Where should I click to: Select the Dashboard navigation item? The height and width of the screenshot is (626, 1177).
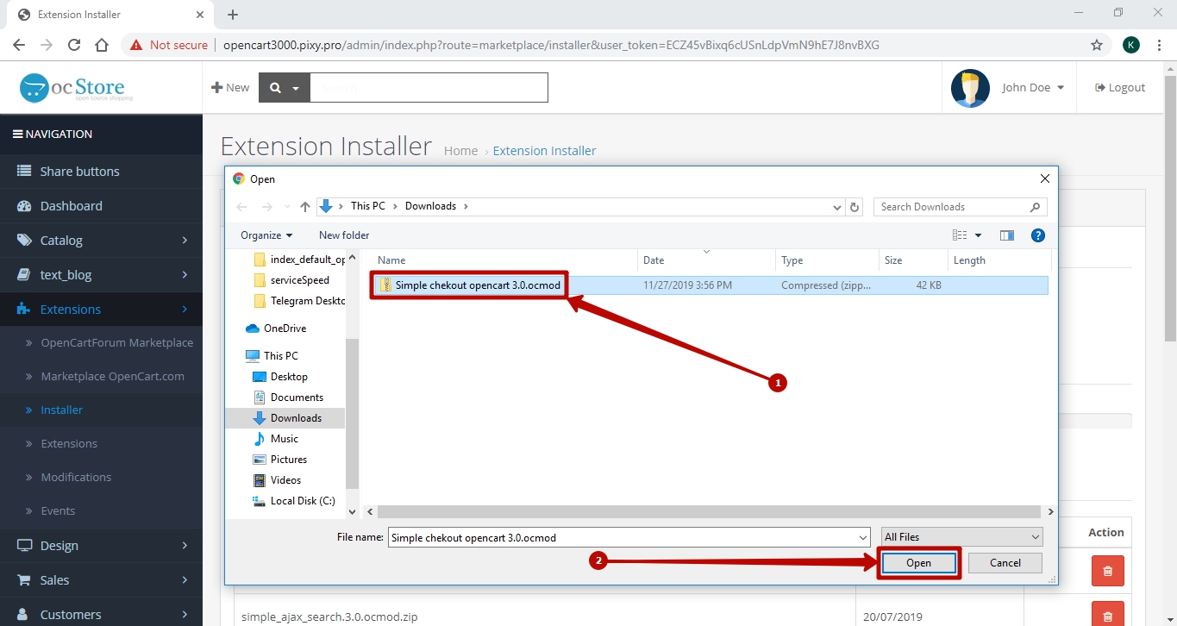(71, 206)
